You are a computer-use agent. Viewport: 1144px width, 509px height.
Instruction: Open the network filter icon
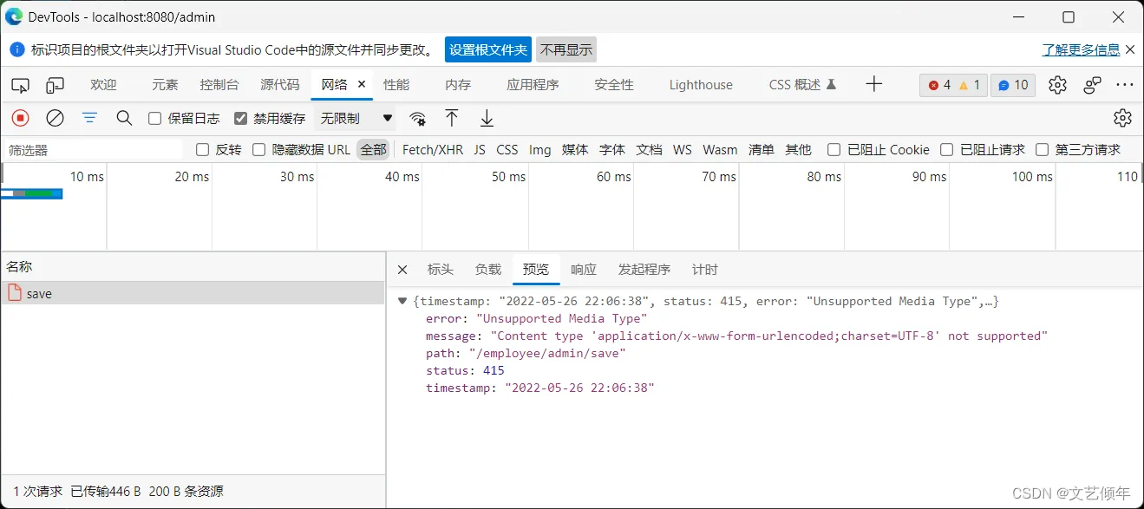(89, 118)
